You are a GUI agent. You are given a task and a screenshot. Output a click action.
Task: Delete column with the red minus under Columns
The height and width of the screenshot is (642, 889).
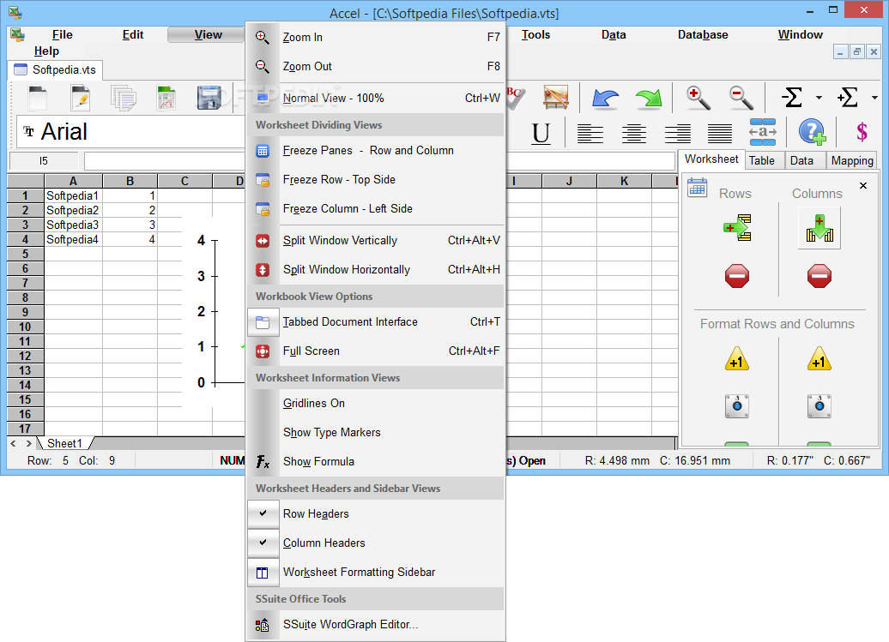click(819, 276)
